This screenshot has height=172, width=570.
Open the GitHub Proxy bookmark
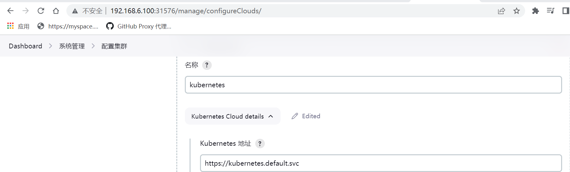[x=139, y=26]
